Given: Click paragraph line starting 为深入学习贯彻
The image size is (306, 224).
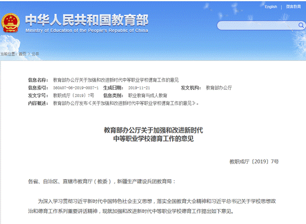Looking at the screenshot, I should coord(157,201).
